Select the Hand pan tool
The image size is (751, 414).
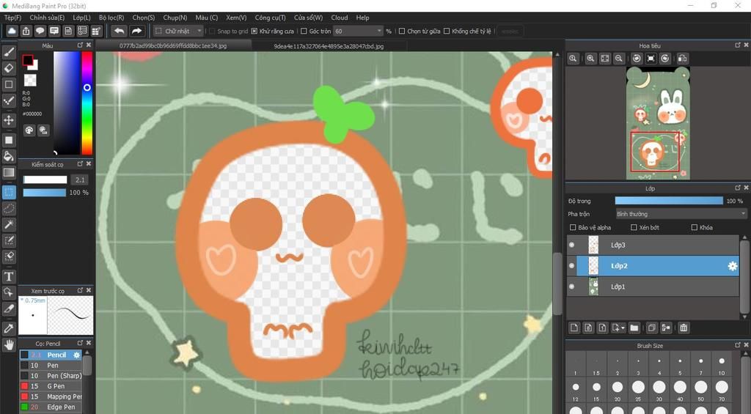click(9, 344)
